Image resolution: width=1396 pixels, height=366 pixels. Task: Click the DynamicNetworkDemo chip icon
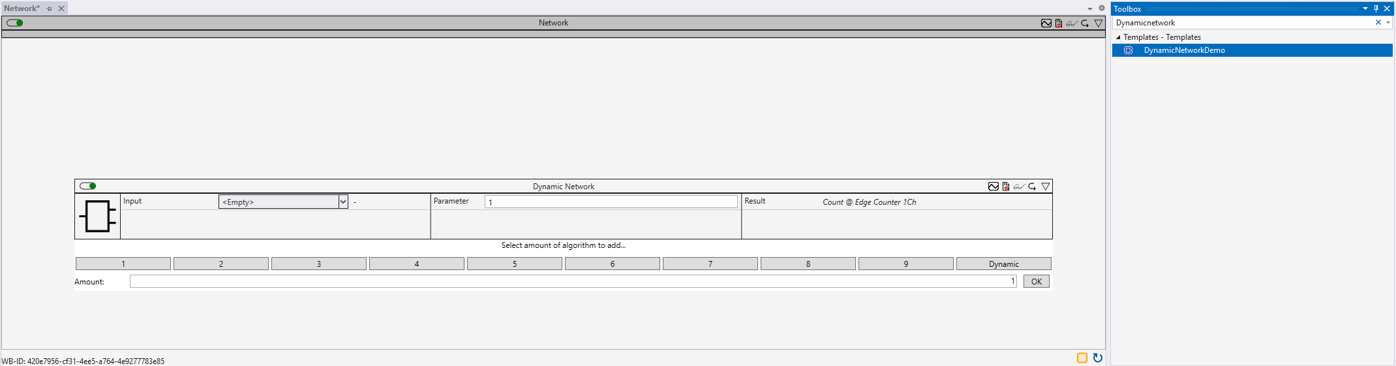(x=1129, y=50)
